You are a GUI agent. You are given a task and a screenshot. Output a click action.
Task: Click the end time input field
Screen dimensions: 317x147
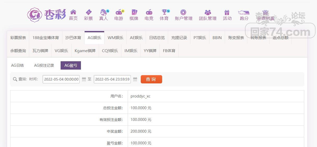coord(112,79)
